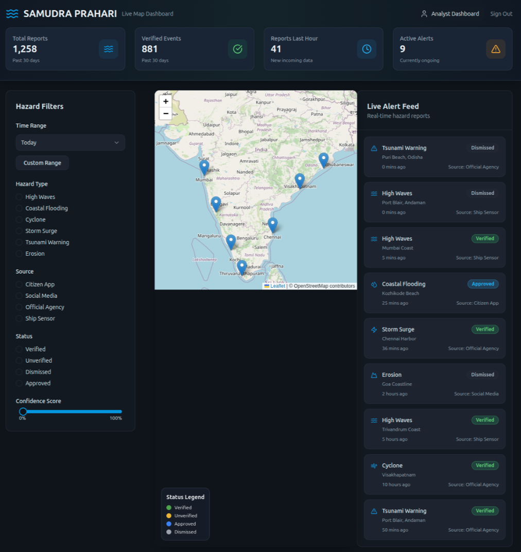This screenshot has width=521, height=552.
Task: Zoom in on the map
Action: coord(166,102)
